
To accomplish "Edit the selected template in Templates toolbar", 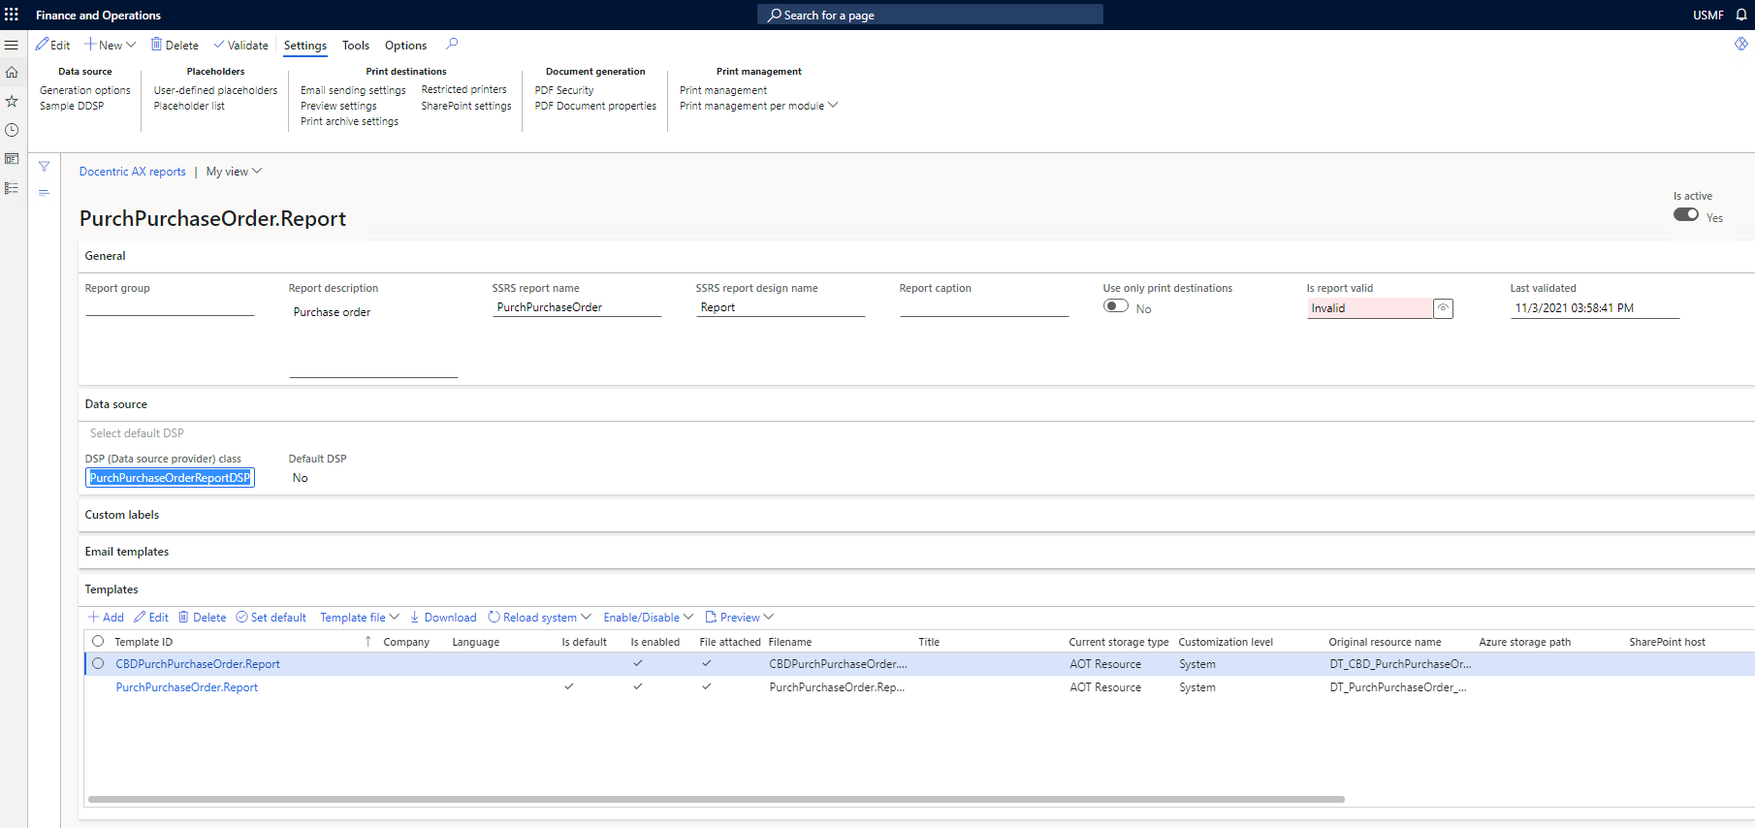I will 151,618.
